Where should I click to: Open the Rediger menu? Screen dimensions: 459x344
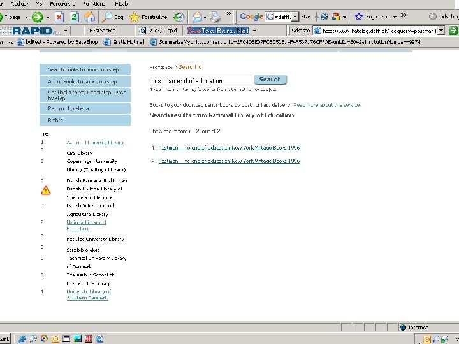[x=19, y=4]
